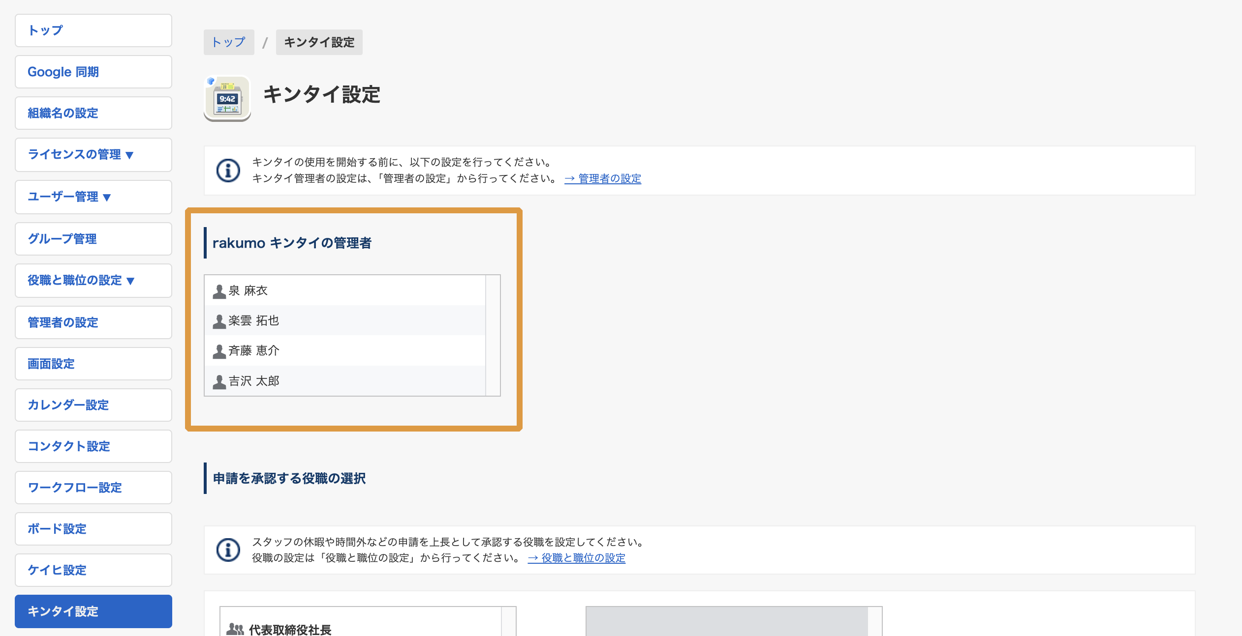
Task: Click the キンタイ time clock app icon
Action: [x=227, y=98]
